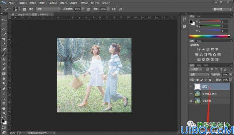The image size is (234, 135).
Task: Open the 滤镜(T) menu
Action: pyautogui.click(x=74, y=3)
